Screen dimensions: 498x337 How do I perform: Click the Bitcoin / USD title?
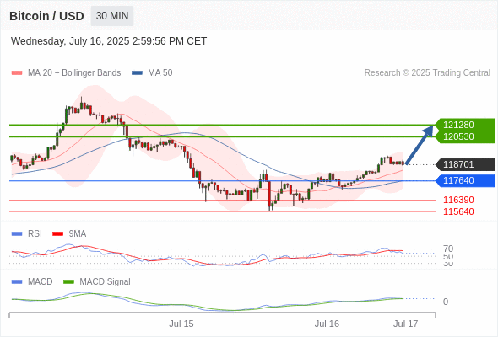pyautogui.click(x=46, y=16)
